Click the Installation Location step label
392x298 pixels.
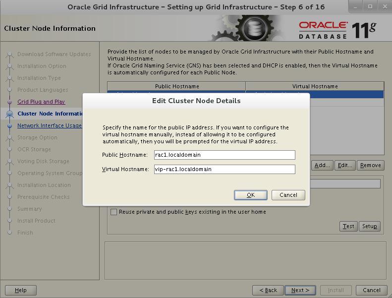tap(44, 185)
